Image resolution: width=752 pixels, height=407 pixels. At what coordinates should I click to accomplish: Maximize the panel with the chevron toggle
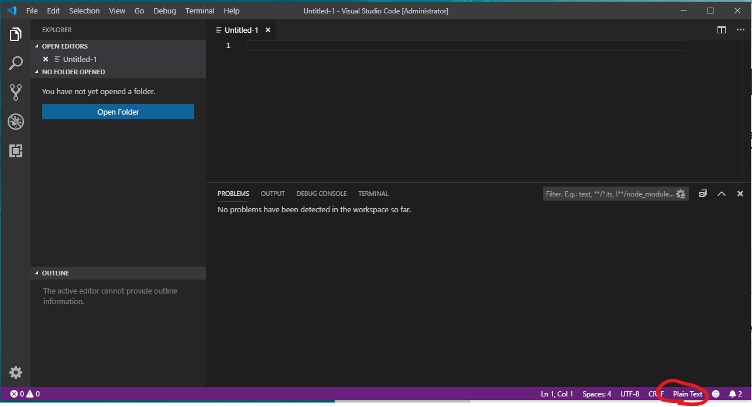click(721, 193)
